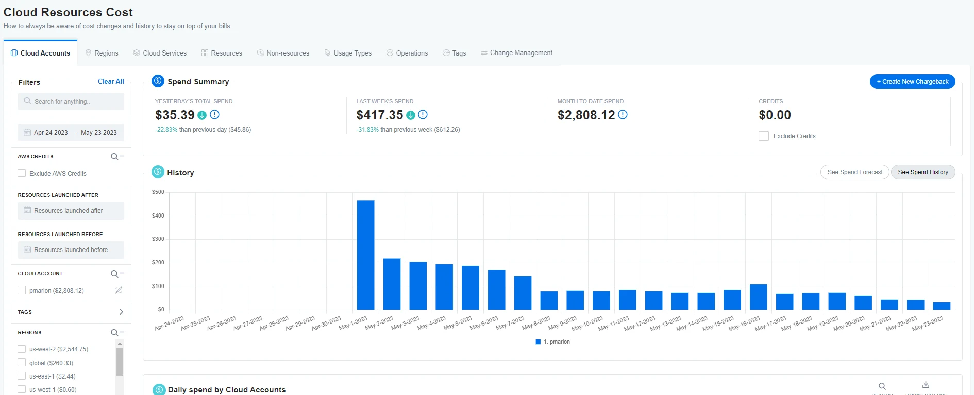Screen dimensions: 974x395
Task: Click the calendar icon in date range
Action: (x=27, y=132)
